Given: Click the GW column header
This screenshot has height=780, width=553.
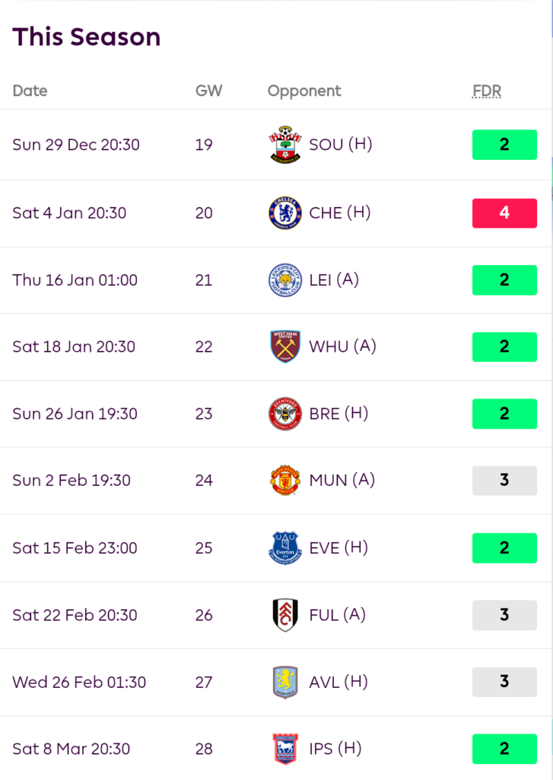Looking at the screenshot, I should pyautogui.click(x=208, y=91).
